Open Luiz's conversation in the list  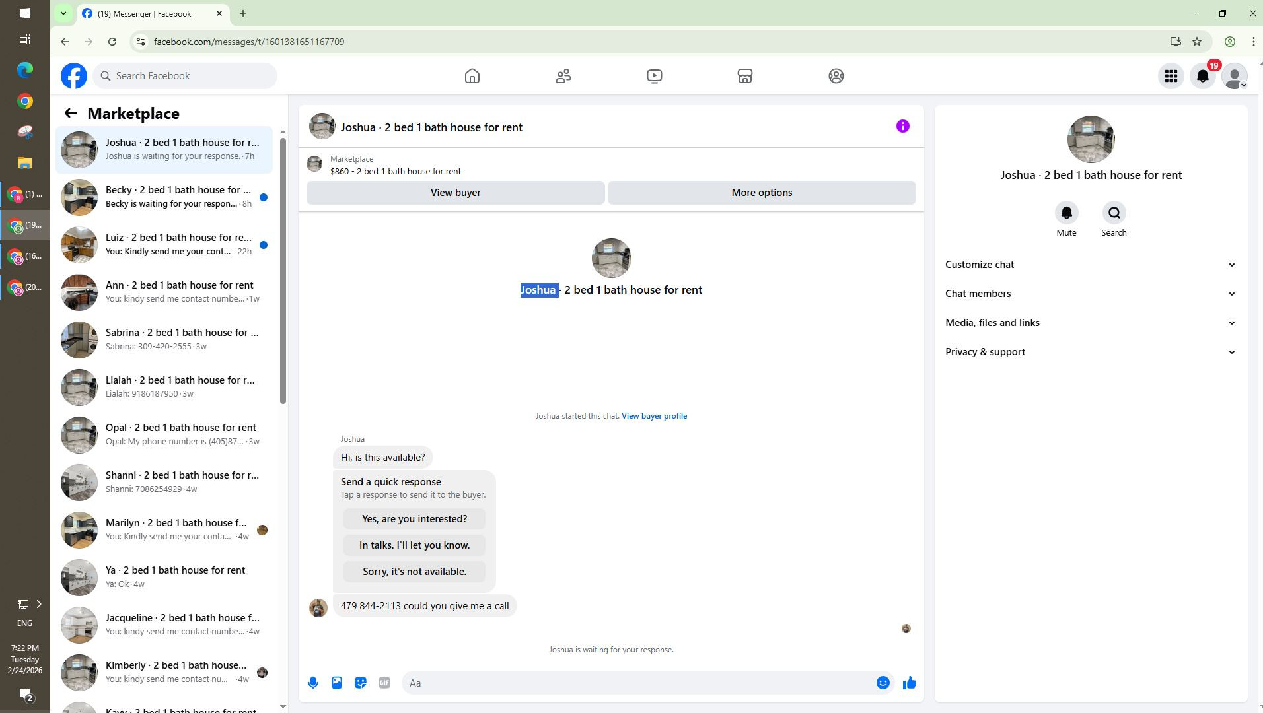pos(164,245)
